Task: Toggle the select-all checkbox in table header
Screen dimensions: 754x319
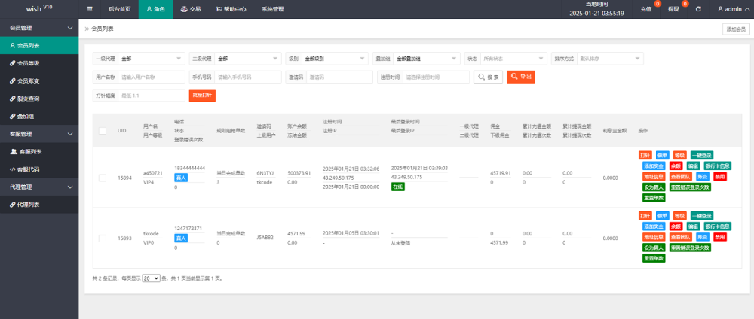Action: click(102, 131)
